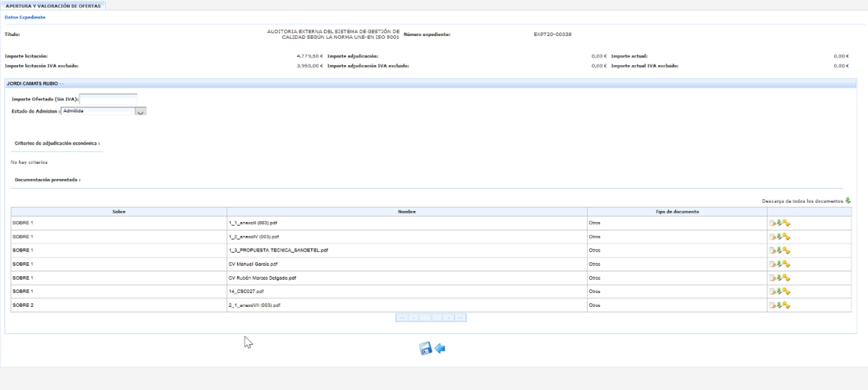Click key icon for CV Rubén Marcos Delgado.pdf
This screenshot has height=390, width=868.
pos(786,278)
